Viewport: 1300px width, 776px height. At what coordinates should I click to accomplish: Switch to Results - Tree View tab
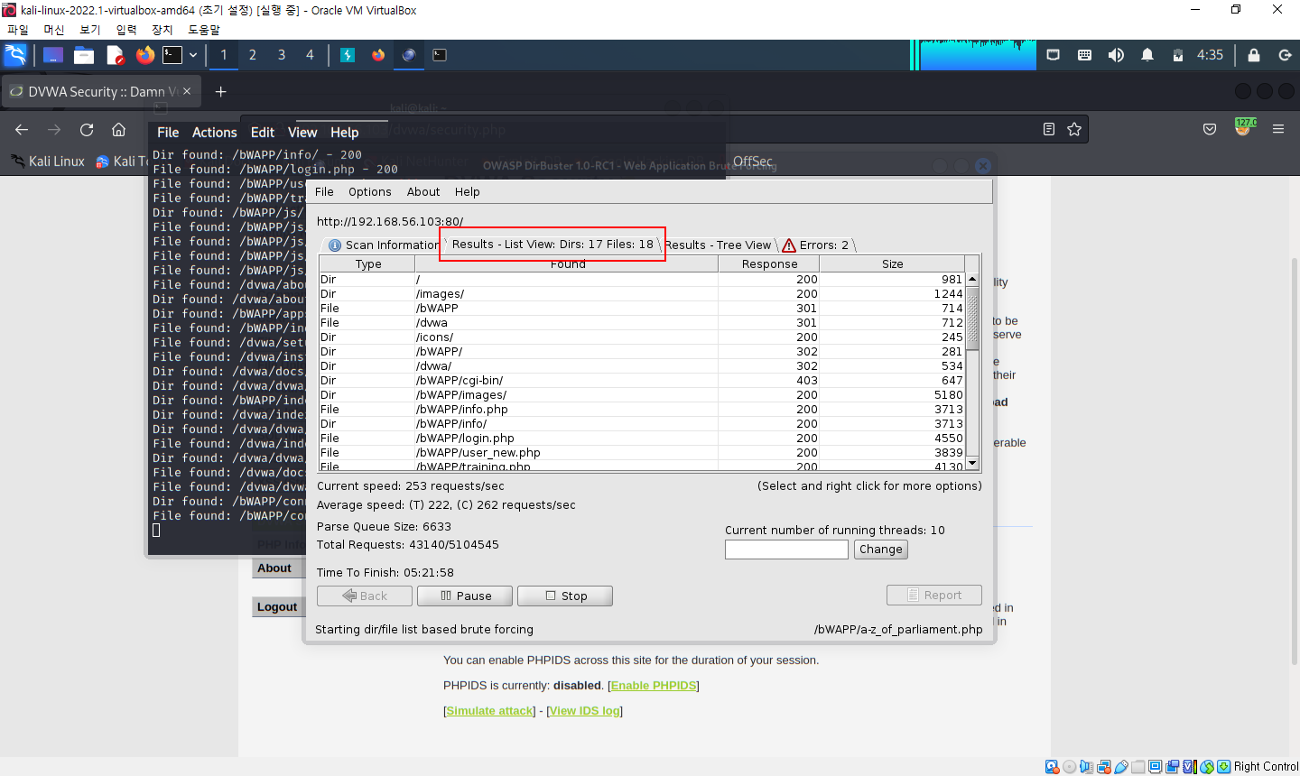[x=719, y=245]
